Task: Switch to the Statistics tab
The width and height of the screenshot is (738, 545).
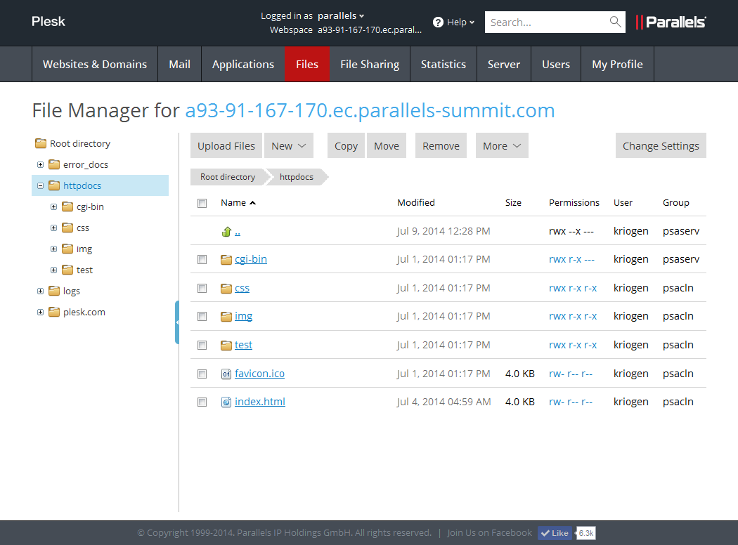Action: pos(444,64)
